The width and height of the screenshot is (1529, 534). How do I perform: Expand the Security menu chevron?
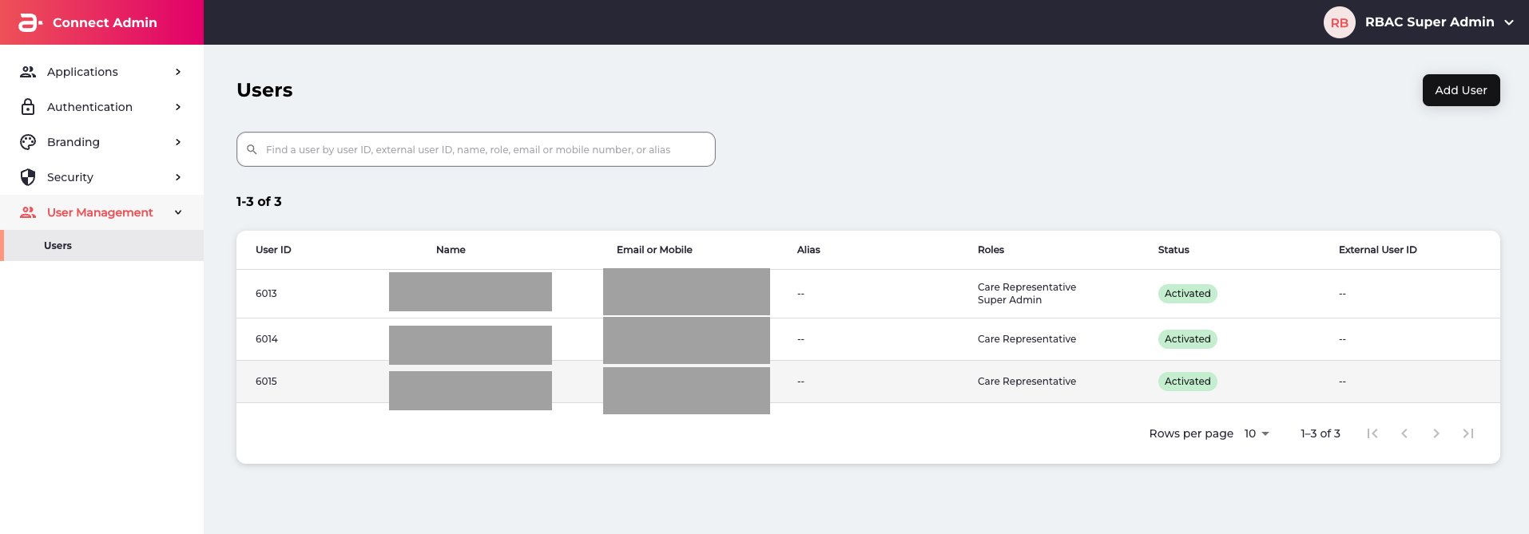[178, 177]
